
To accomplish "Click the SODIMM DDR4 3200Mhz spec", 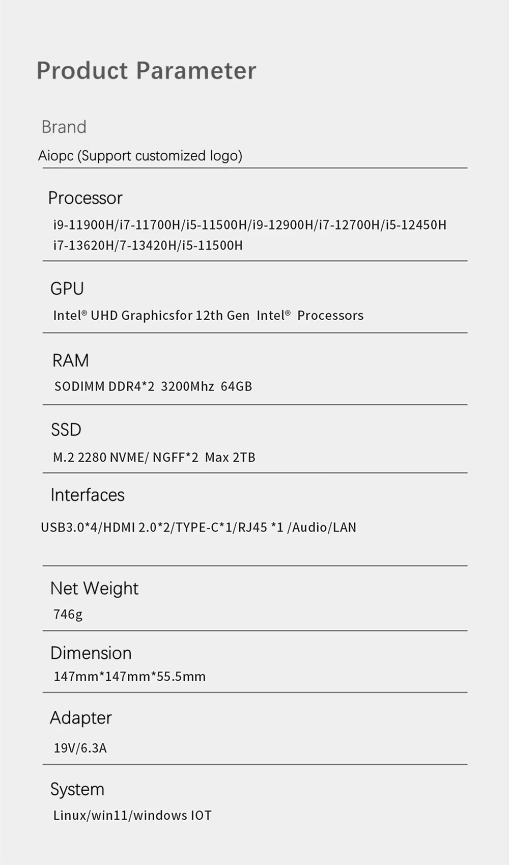I will (x=153, y=386).
